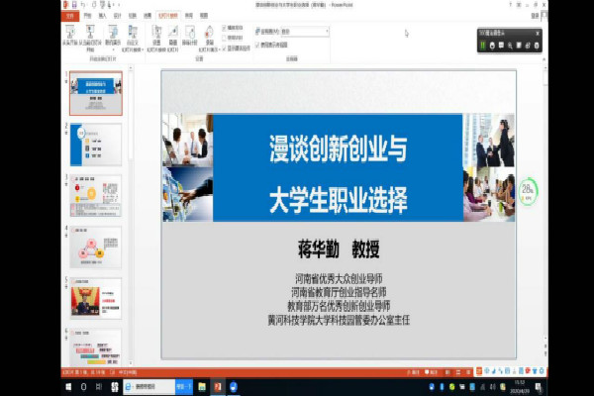Click the PowerPoint taskbar icon
The height and width of the screenshot is (396, 594).
coord(218,387)
